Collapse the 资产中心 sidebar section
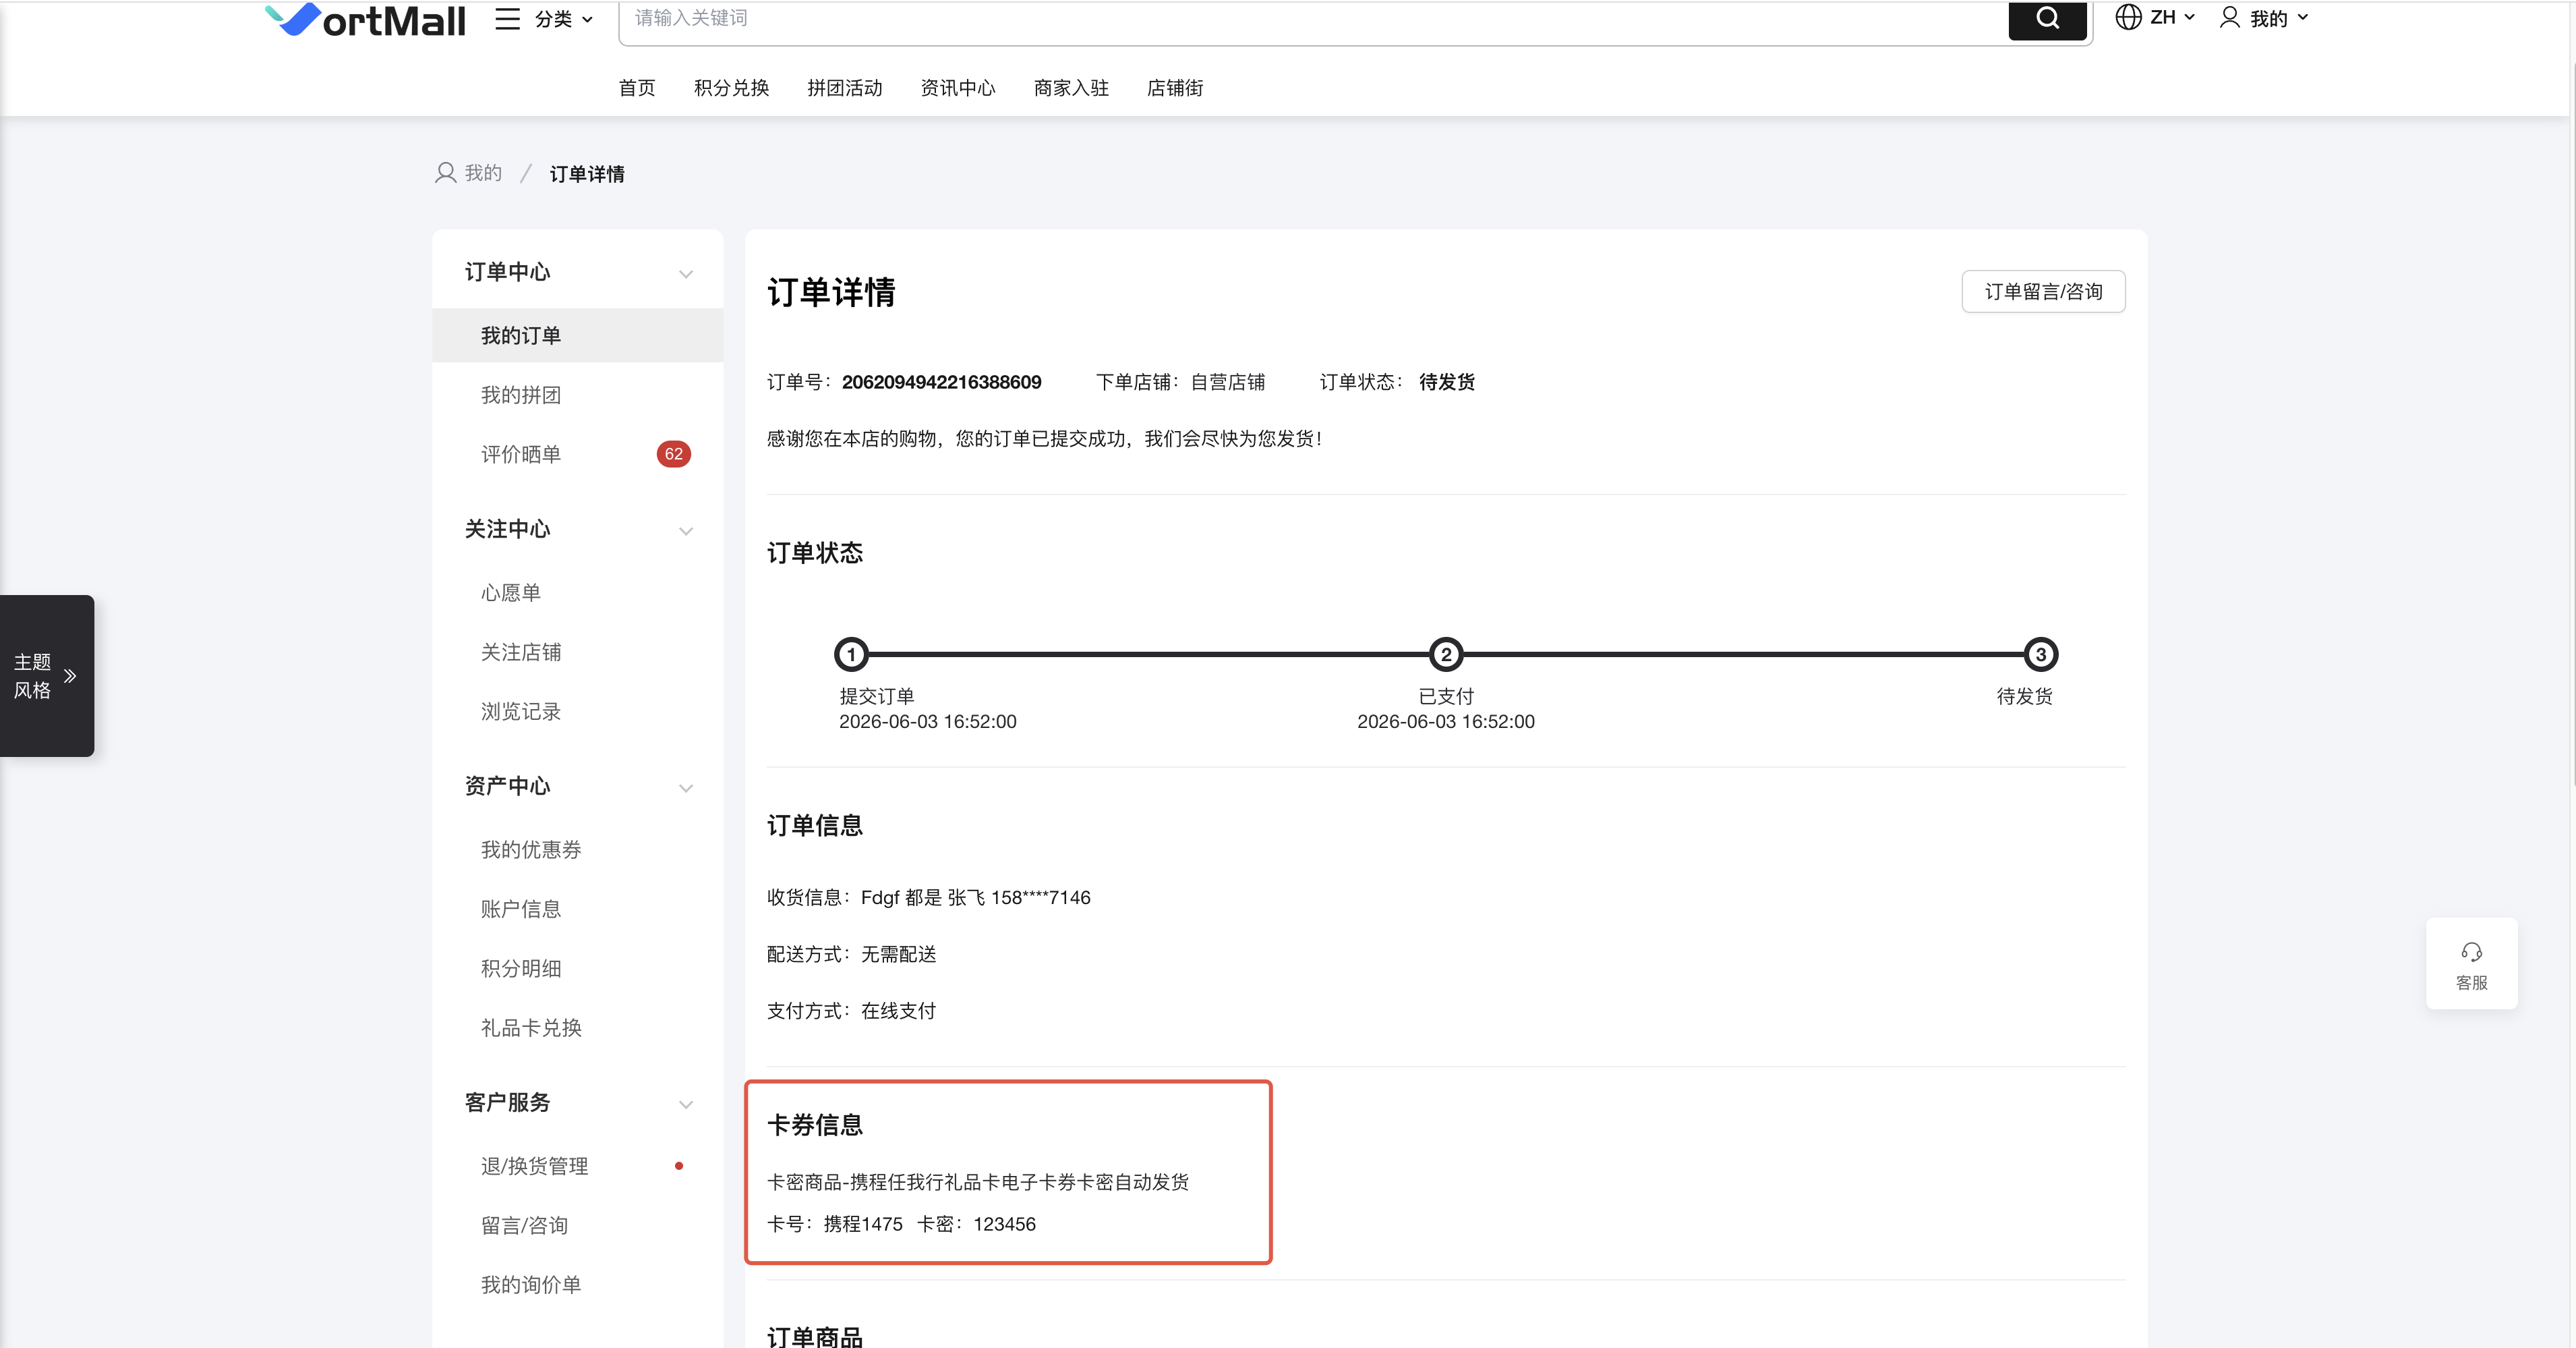 click(x=686, y=787)
